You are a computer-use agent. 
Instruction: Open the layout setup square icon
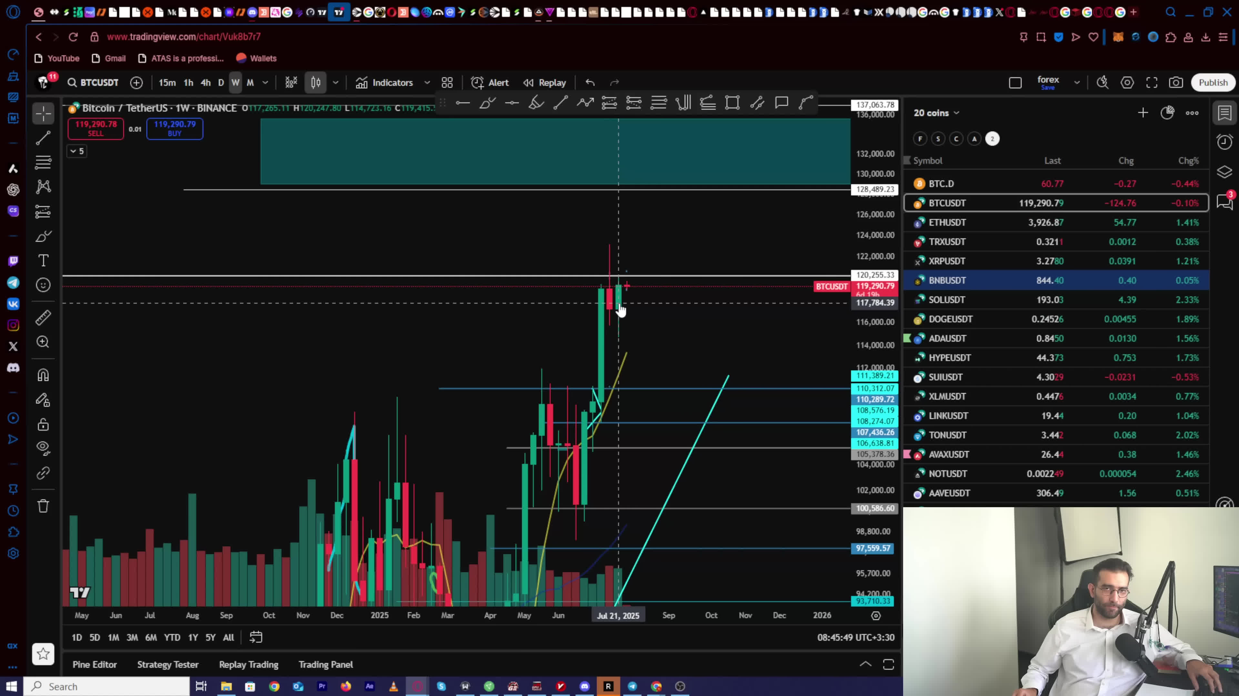pyautogui.click(x=1015, y=82)
